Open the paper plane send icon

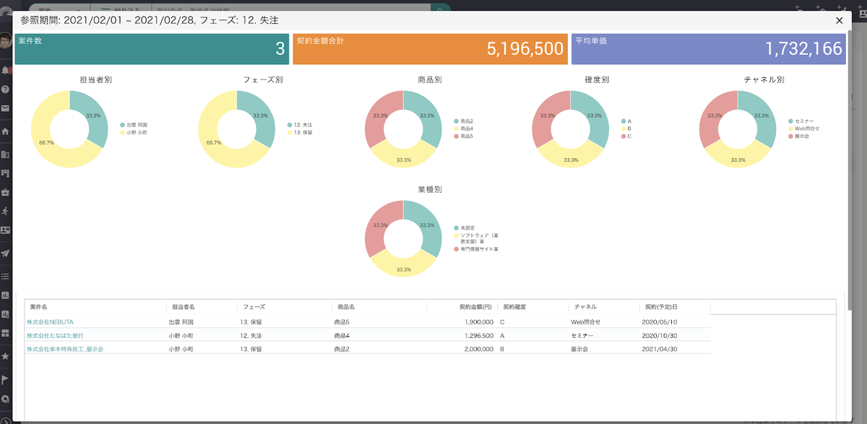(x=5, y=254)
